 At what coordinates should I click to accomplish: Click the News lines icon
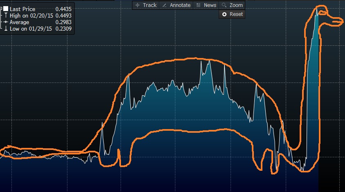pos(198,5)
